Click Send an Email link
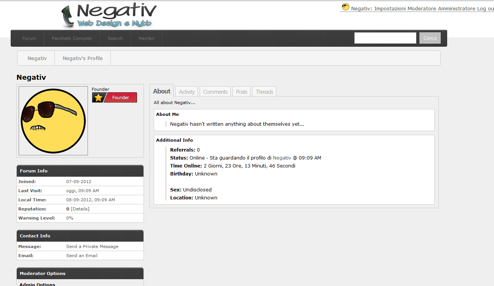The height and width of the screenshot is (286, 494). pyautogui.click(x=82, y=256)
